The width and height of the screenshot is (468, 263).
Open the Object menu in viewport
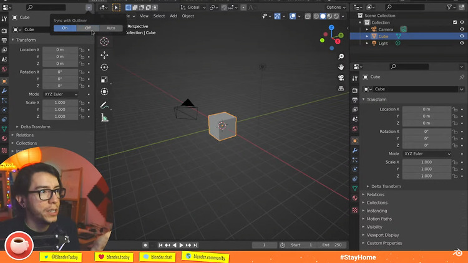click(188, 16)
